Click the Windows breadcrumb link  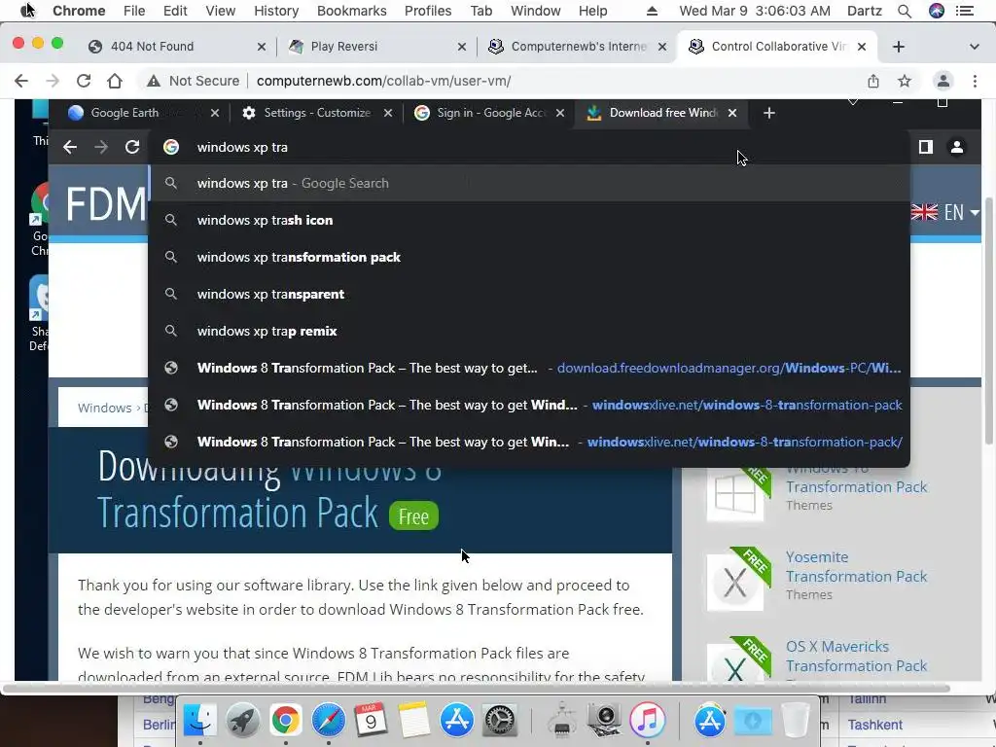pos(104,408)
